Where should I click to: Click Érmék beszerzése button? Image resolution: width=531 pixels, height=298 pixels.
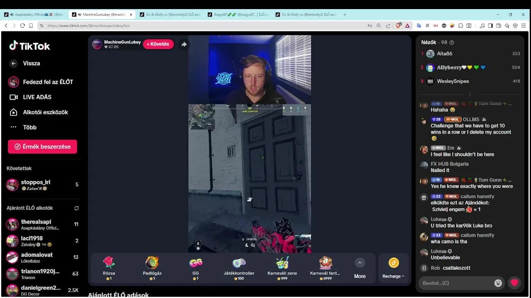42,147
